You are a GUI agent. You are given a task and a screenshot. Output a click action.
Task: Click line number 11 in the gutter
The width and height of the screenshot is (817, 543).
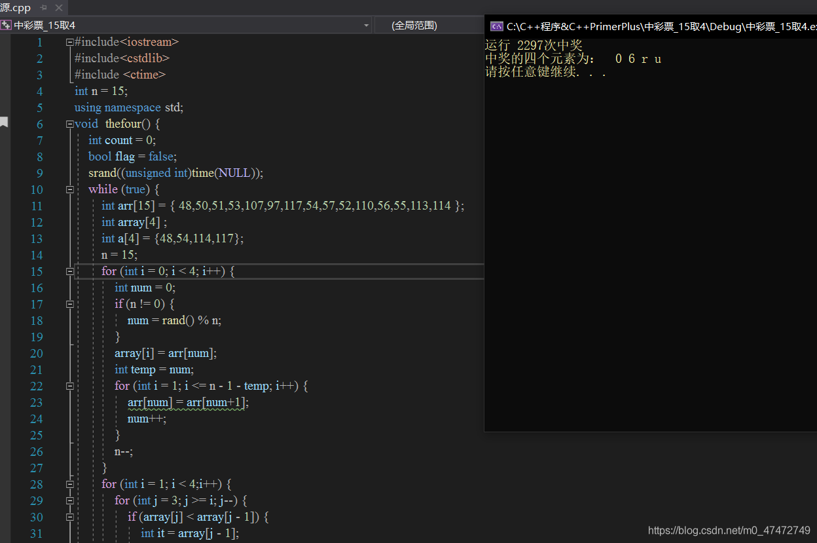[x=37, y=206]
